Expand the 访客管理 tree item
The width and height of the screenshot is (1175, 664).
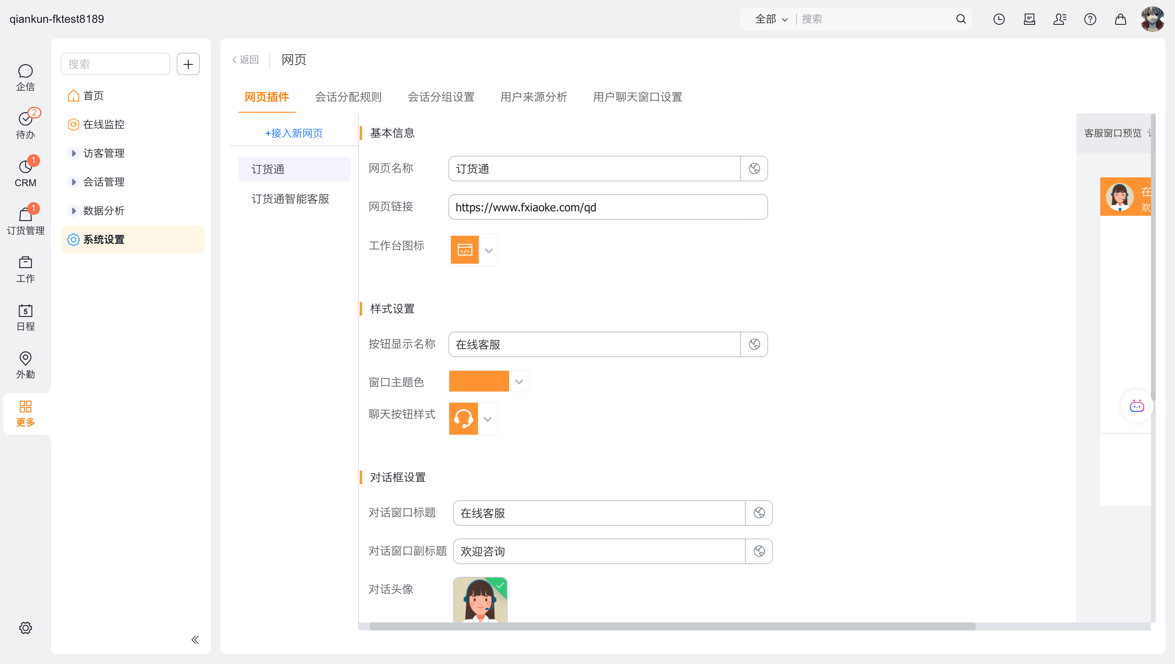(x=74, y=153)
